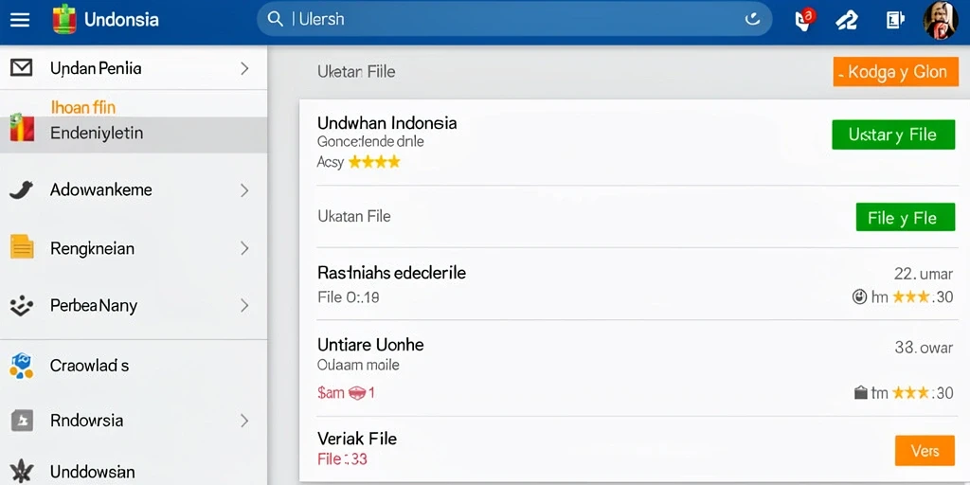Click the Craowlad s colorful icon
The image size is (970, 485).
tap(21, 366)
